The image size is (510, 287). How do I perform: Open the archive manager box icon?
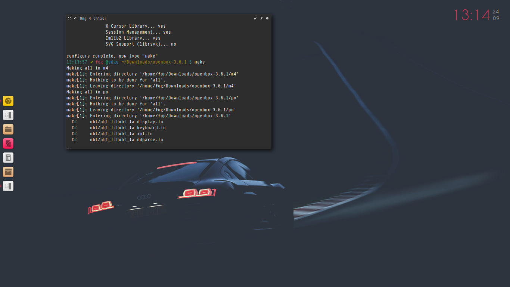coord(8,172)
